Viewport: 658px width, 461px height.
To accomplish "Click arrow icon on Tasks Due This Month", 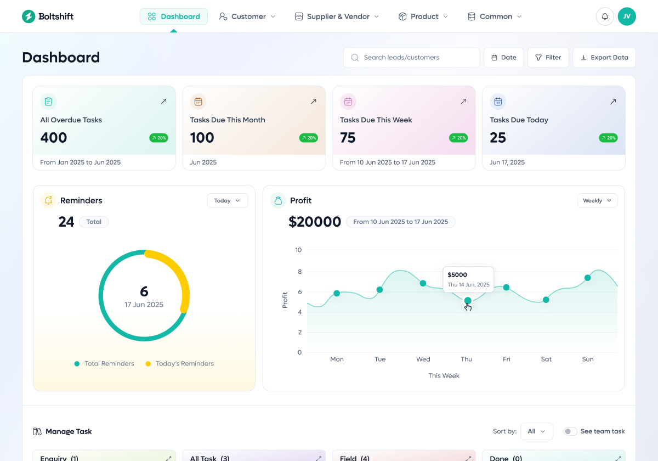I will (x=313, y=102).
